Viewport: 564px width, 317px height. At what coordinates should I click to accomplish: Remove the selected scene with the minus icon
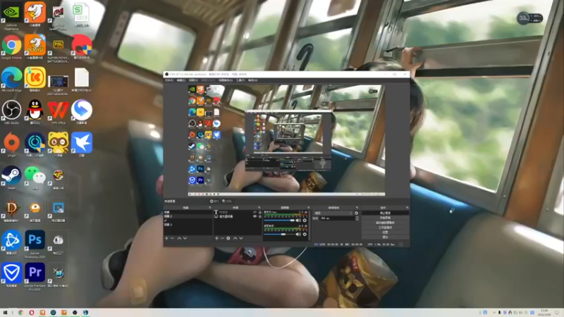pyautogui.click(x=172, y=238)
